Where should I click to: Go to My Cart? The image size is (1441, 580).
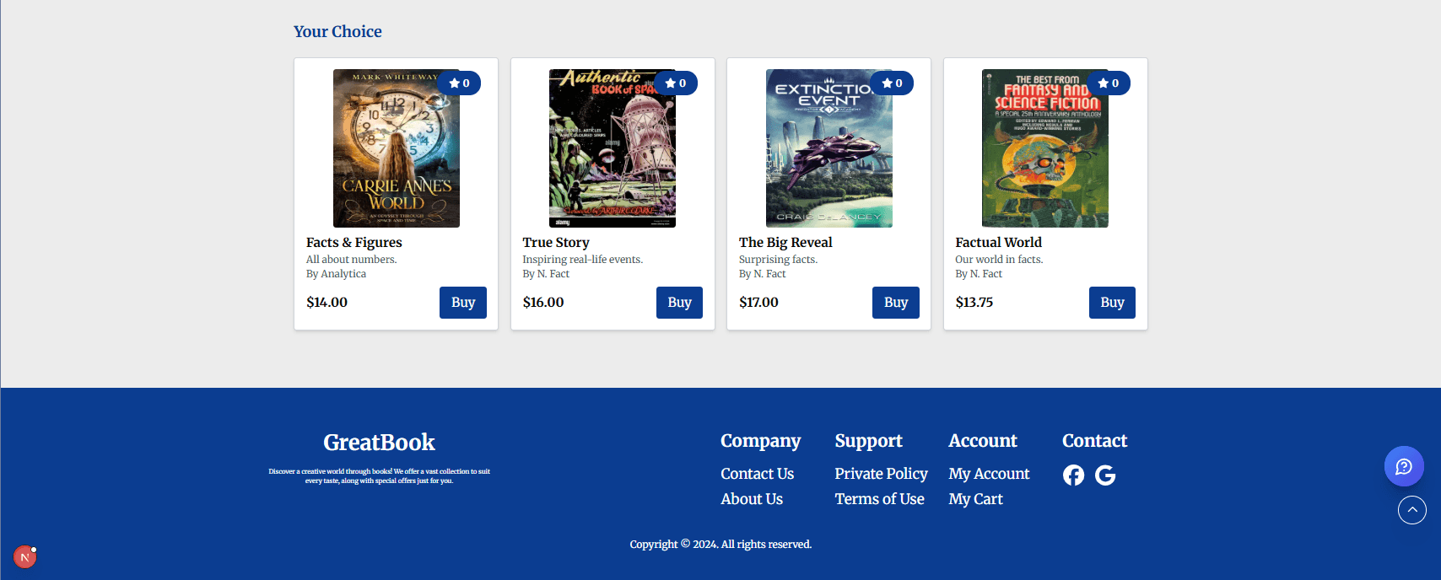(975, 499)
